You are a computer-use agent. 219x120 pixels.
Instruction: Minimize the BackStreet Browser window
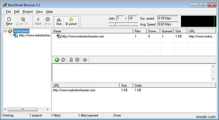coord(194,5)
